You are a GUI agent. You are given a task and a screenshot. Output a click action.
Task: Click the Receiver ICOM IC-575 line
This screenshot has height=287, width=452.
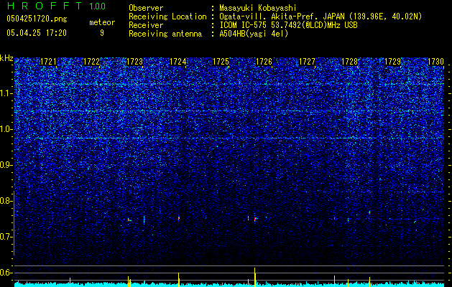point(243,25)
